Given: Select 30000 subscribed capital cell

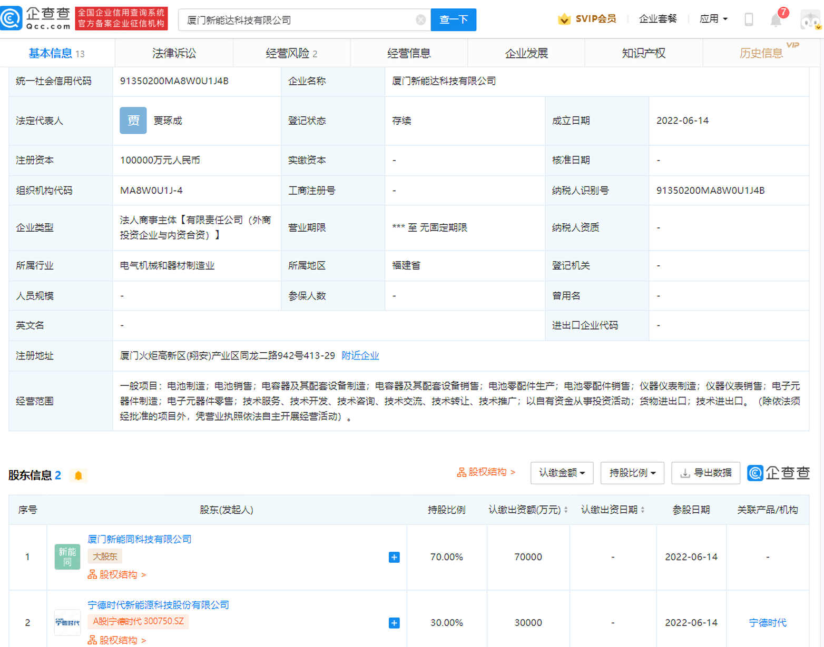Looking at the screenshot, I should point(528,623).
